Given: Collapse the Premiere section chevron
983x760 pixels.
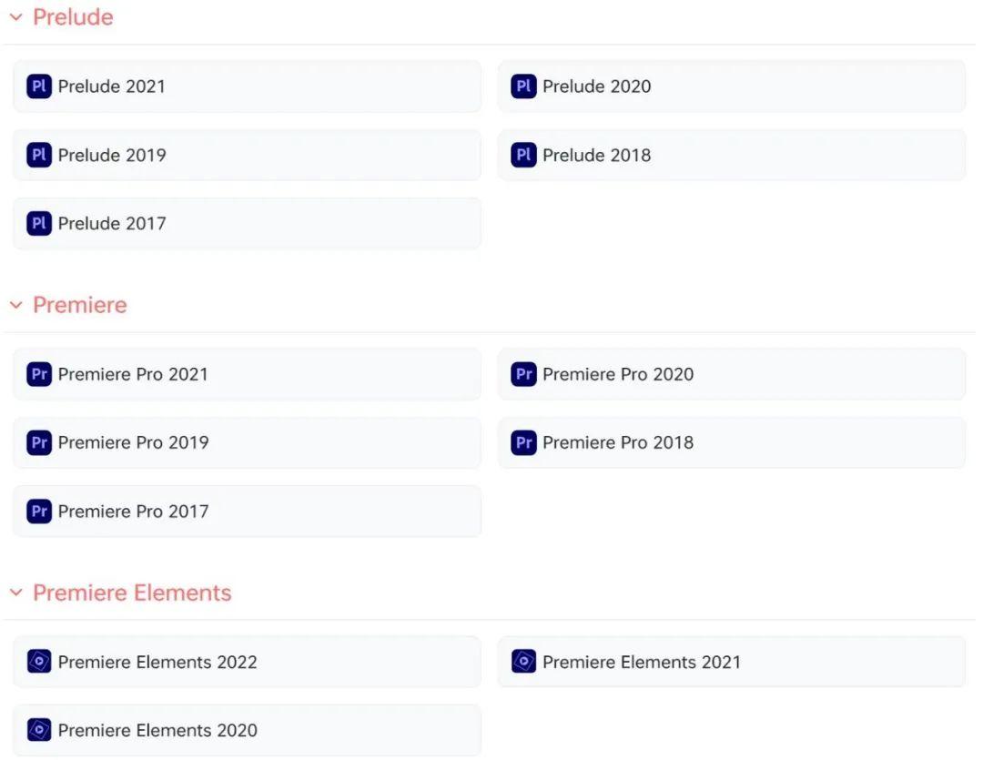Looking at the screenshot, I should pos(15,305).
